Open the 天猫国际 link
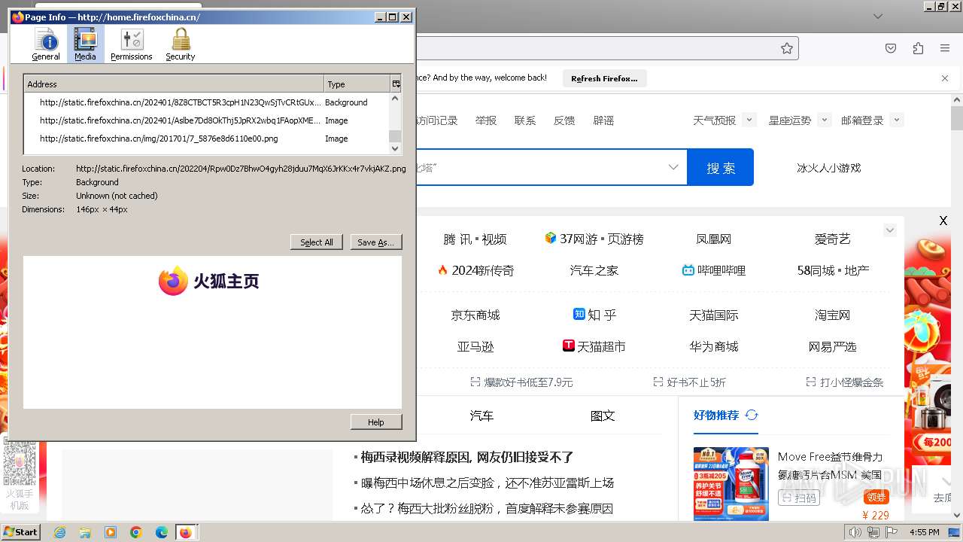 pyautogui.click(x=714, y=315)
